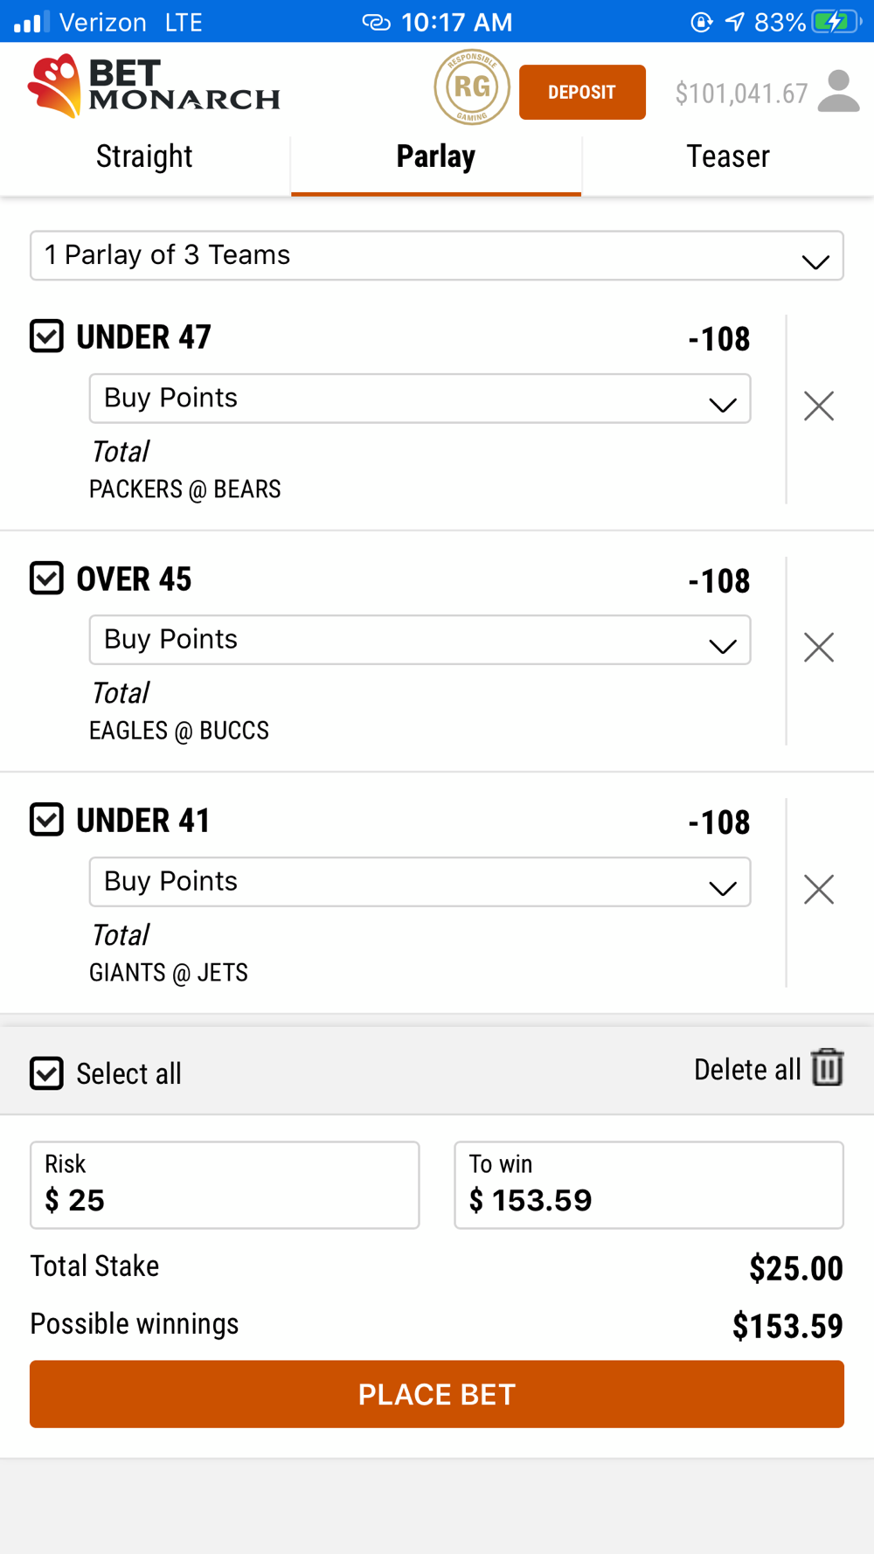Remove the Giants @ Jets Under 41 leg
Screen dimensions: 874x1554
pyautogui.click(x=819, y=890)
